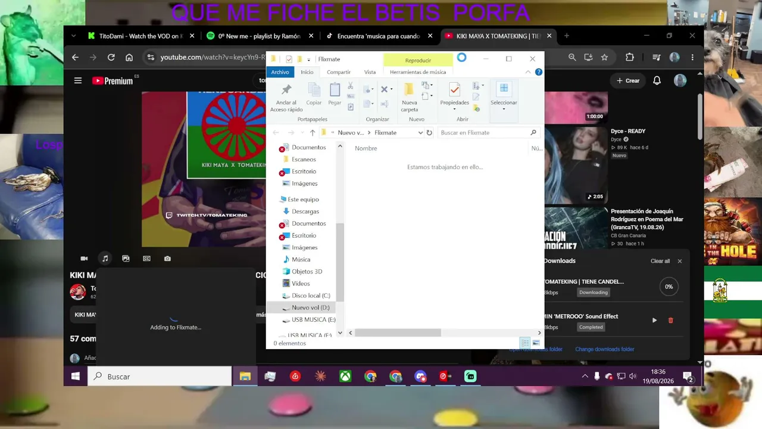Open Herramientas de música tab
The width and height of the screenshot is (762, 429).
point(418,72)
